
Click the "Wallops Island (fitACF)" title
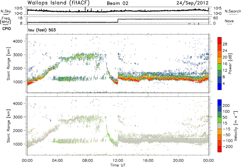pos(58,3)
